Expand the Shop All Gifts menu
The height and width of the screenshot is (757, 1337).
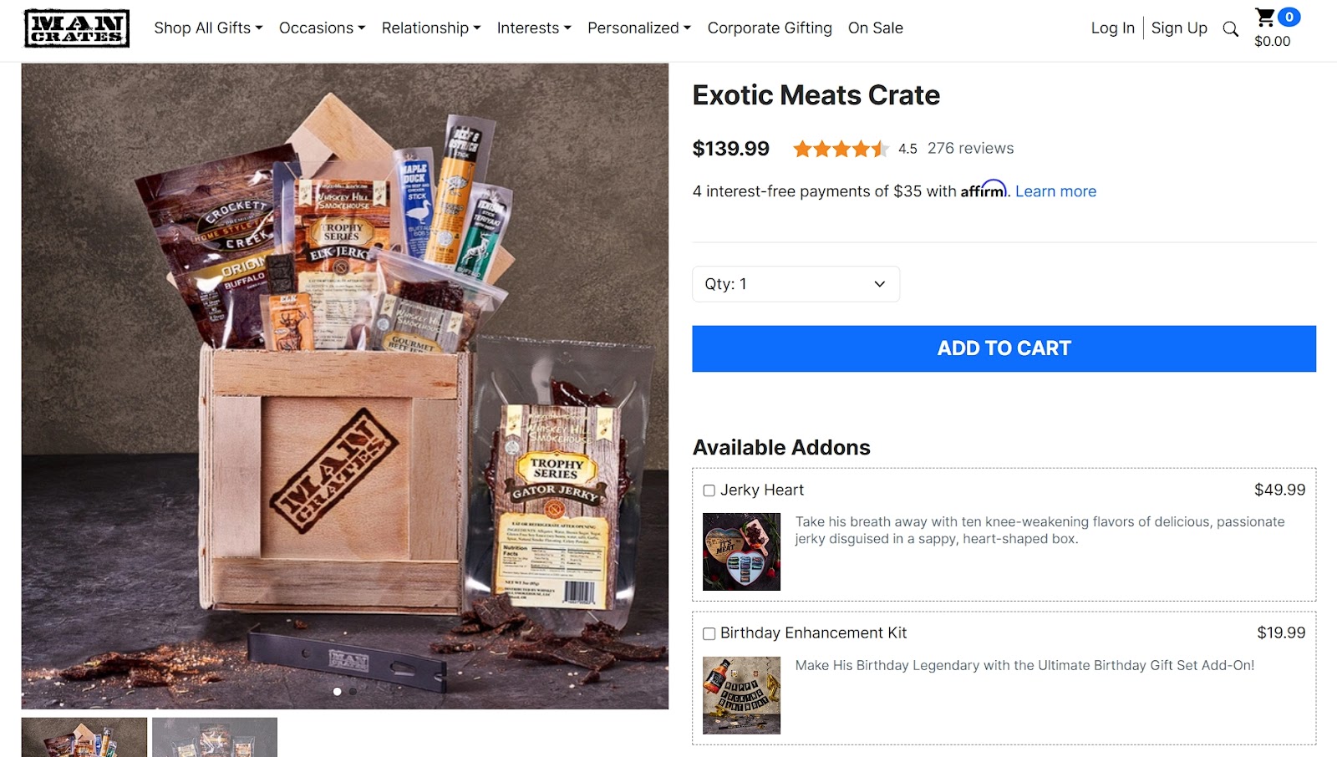pos(208,28)
